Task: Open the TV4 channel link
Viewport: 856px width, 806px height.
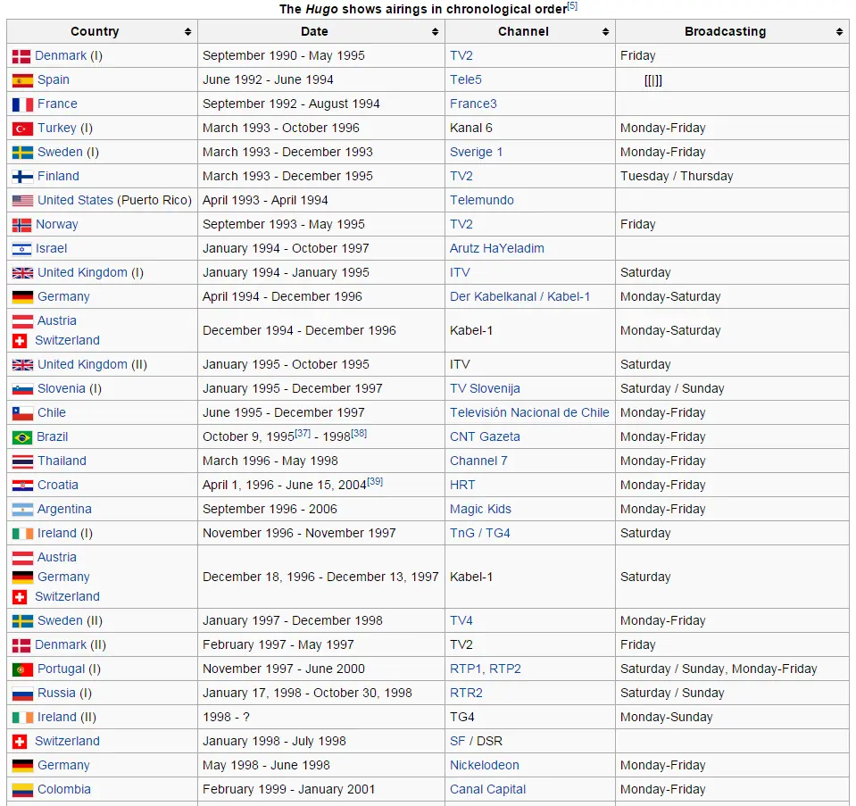Action: [x=461, y=620]
